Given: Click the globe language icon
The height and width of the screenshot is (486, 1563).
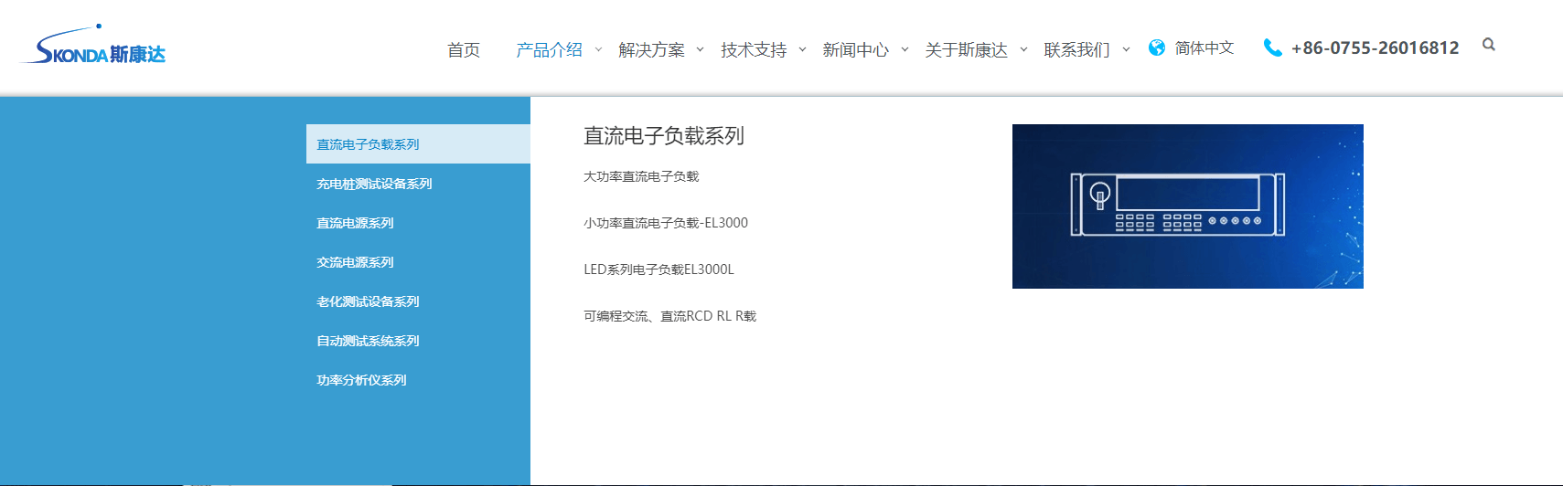Looking at the screenshot, I should click(x=1157, y=48).
